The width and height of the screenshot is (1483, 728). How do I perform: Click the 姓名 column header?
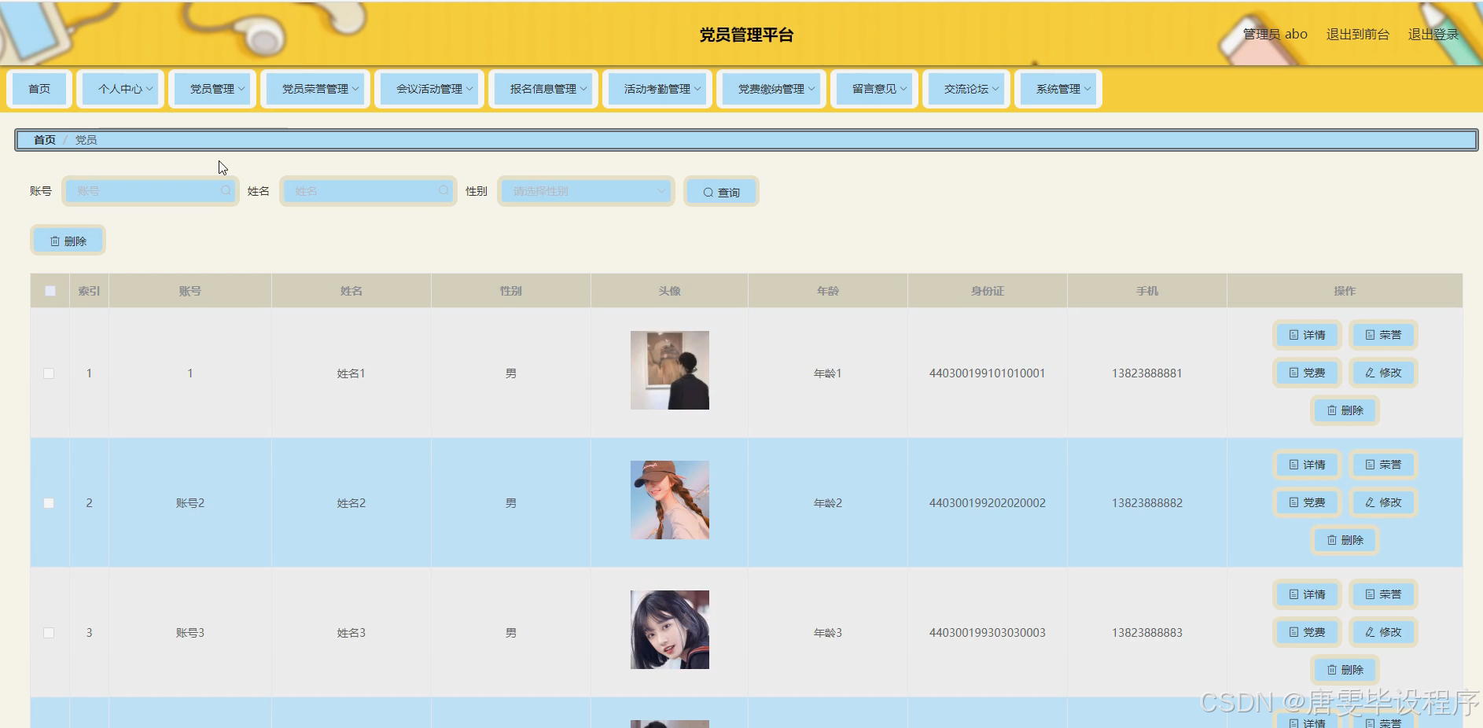pyautogui.click(x=351, y=291)
